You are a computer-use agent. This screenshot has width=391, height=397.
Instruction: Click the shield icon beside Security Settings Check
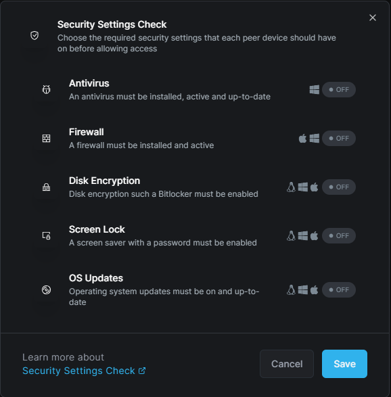pos(34,35)
